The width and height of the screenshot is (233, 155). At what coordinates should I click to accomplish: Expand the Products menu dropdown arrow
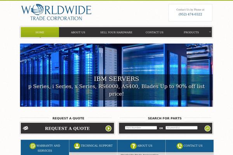210,32
